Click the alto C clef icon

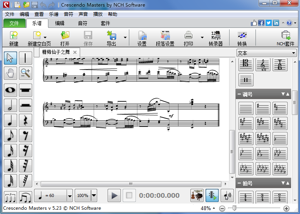[x=246, y=64]
